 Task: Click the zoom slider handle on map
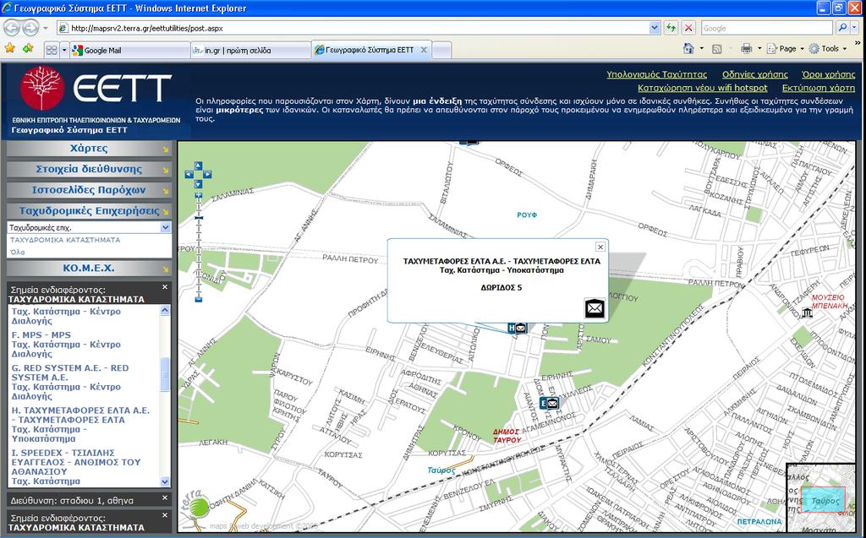(199, 218)
